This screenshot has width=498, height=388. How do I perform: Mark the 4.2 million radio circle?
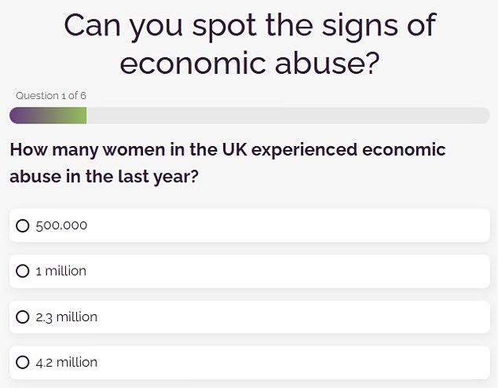(22, 363)
